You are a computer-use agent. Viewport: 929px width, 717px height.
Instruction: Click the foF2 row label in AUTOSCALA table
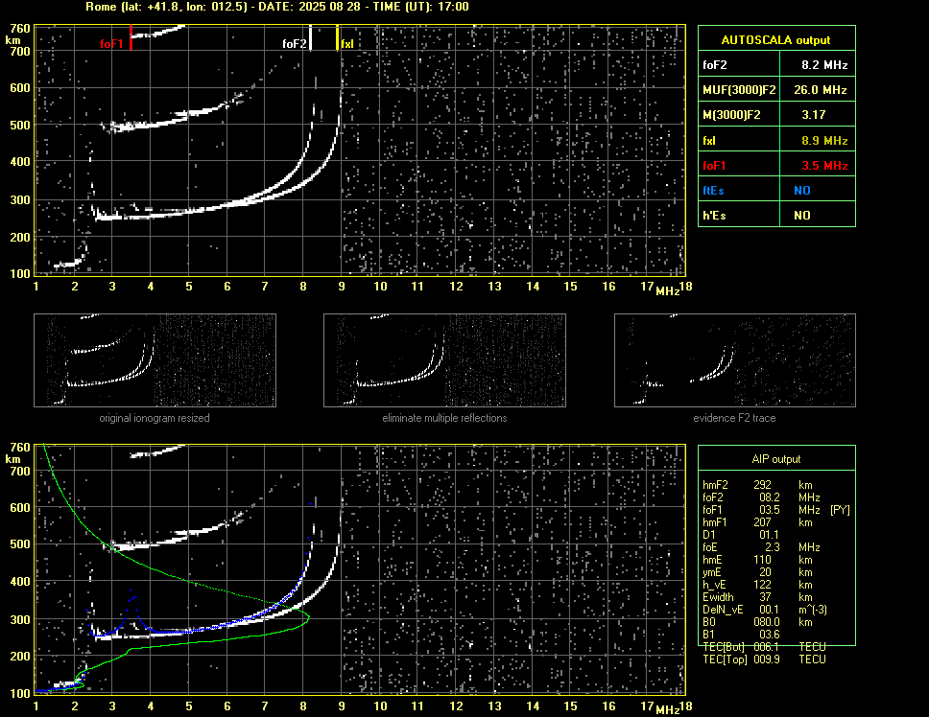point(715,65)
